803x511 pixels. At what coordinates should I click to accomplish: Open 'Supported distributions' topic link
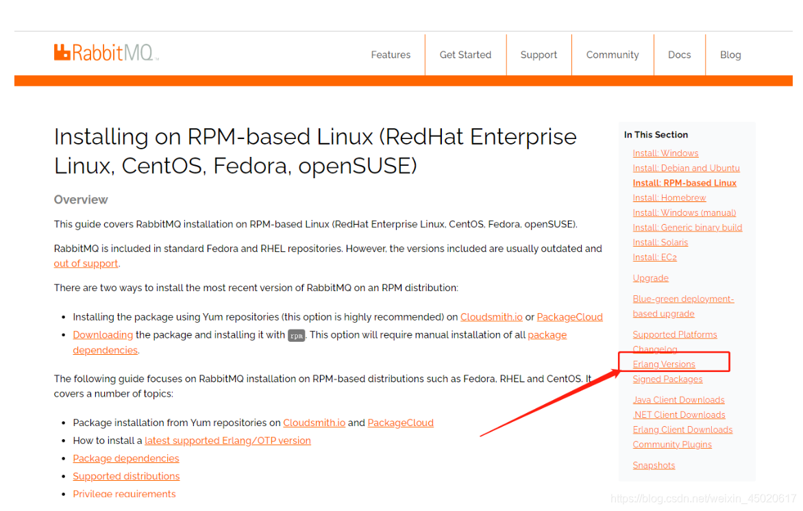point(126,476)
